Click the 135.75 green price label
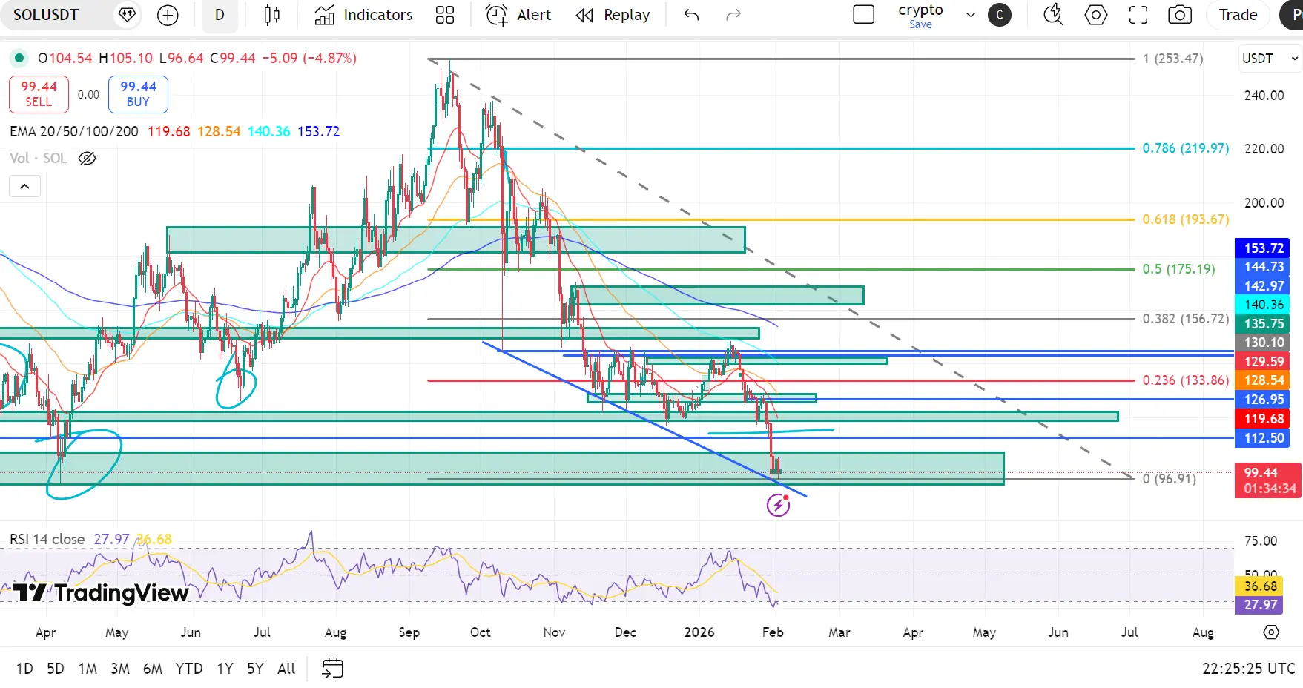1303x688 pixels. point(1262,324)
